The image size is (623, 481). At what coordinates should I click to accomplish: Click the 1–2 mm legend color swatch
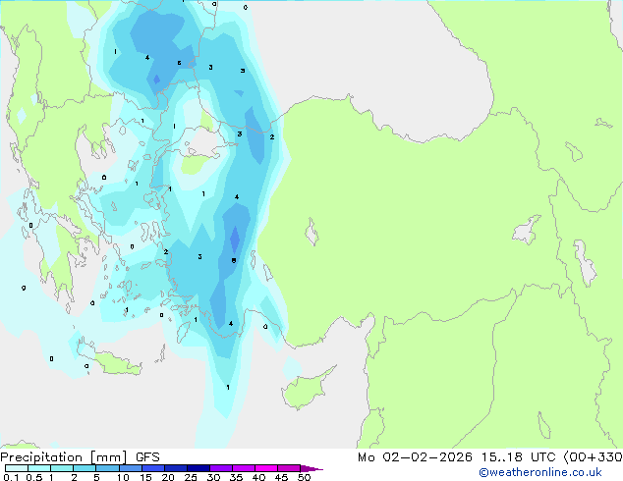point(62,468)
